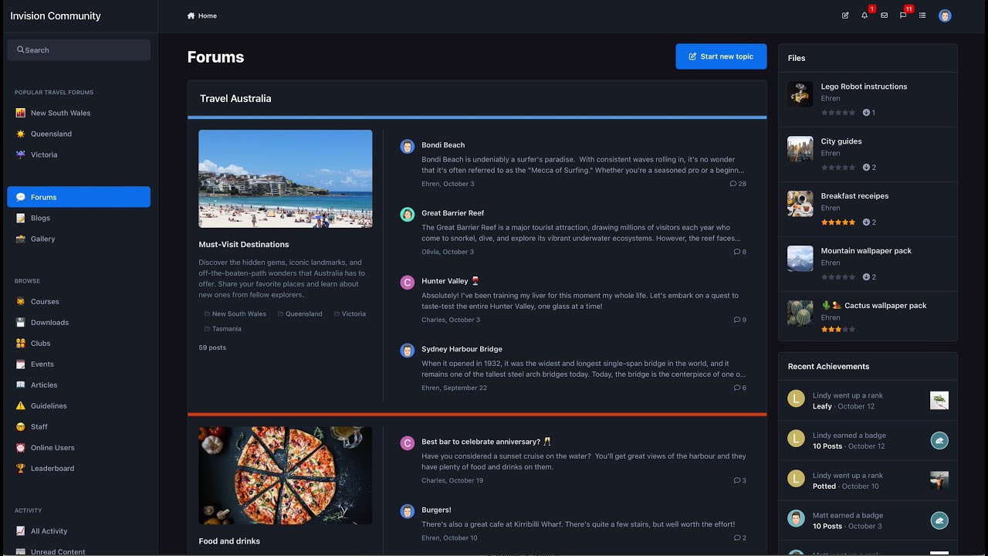Click into the Search field
The image size is (988, 556).
point(79,50)
